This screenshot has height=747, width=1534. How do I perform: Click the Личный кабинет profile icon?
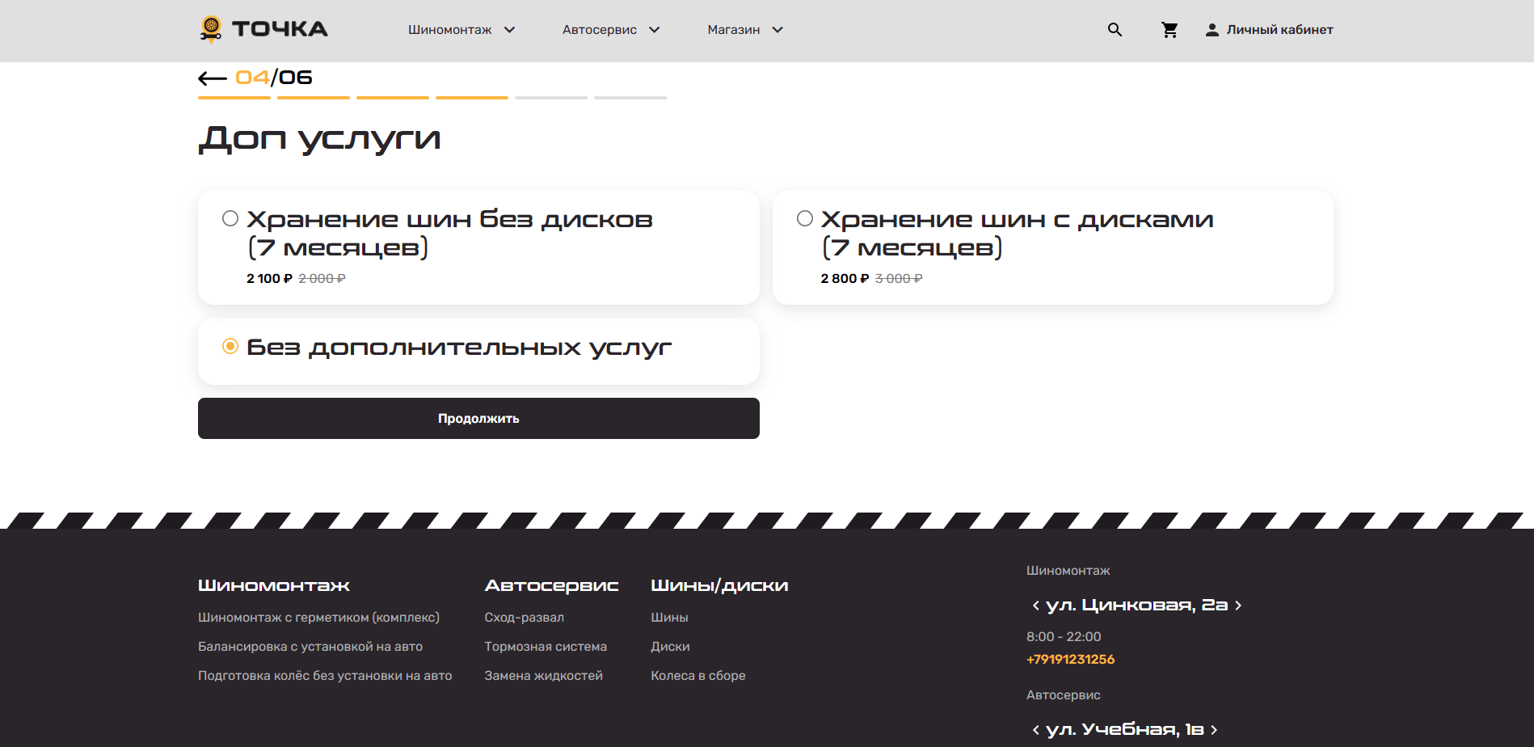pyautogui.click(x=1212, y=30)
